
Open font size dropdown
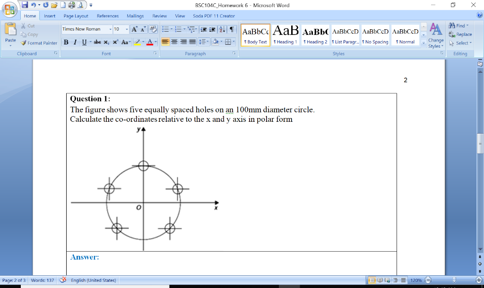(127, 29)
